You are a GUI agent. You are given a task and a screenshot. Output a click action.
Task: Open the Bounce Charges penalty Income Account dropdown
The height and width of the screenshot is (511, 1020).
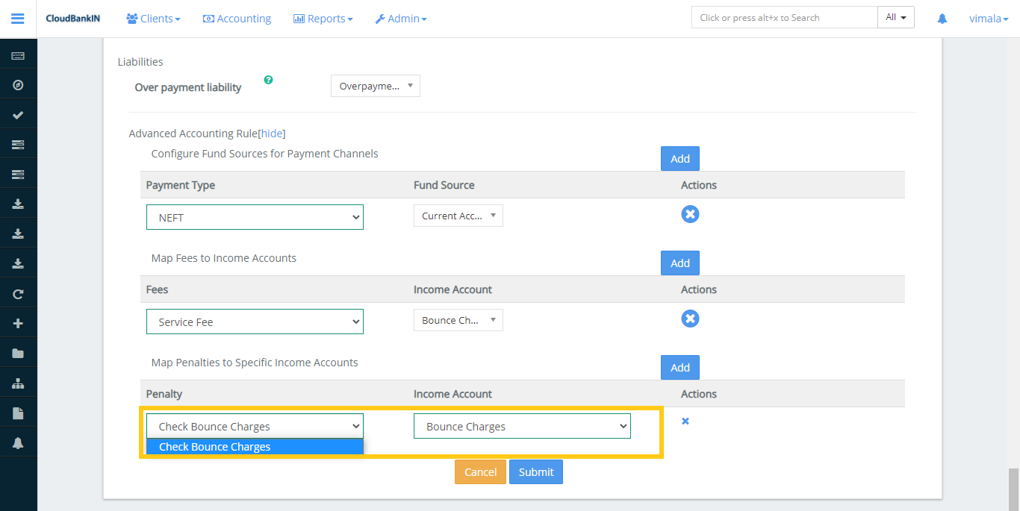pos(522,427)
